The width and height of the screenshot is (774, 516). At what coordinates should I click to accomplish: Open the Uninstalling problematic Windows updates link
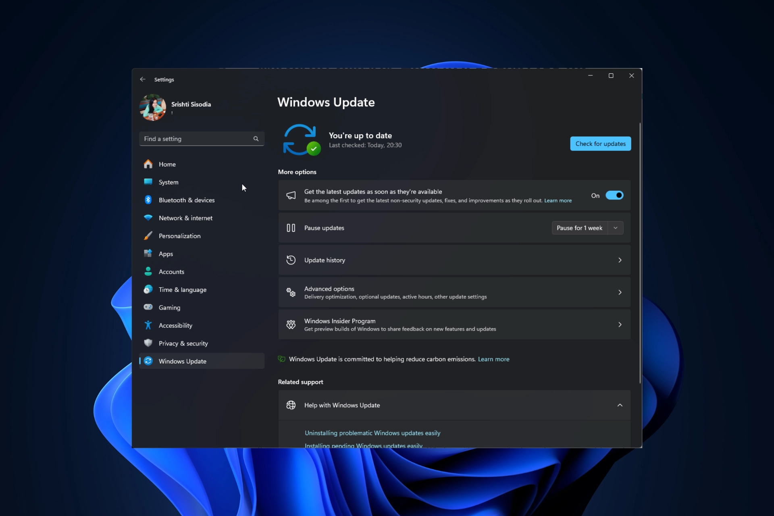pyautogui.click(x=372, y=433)
